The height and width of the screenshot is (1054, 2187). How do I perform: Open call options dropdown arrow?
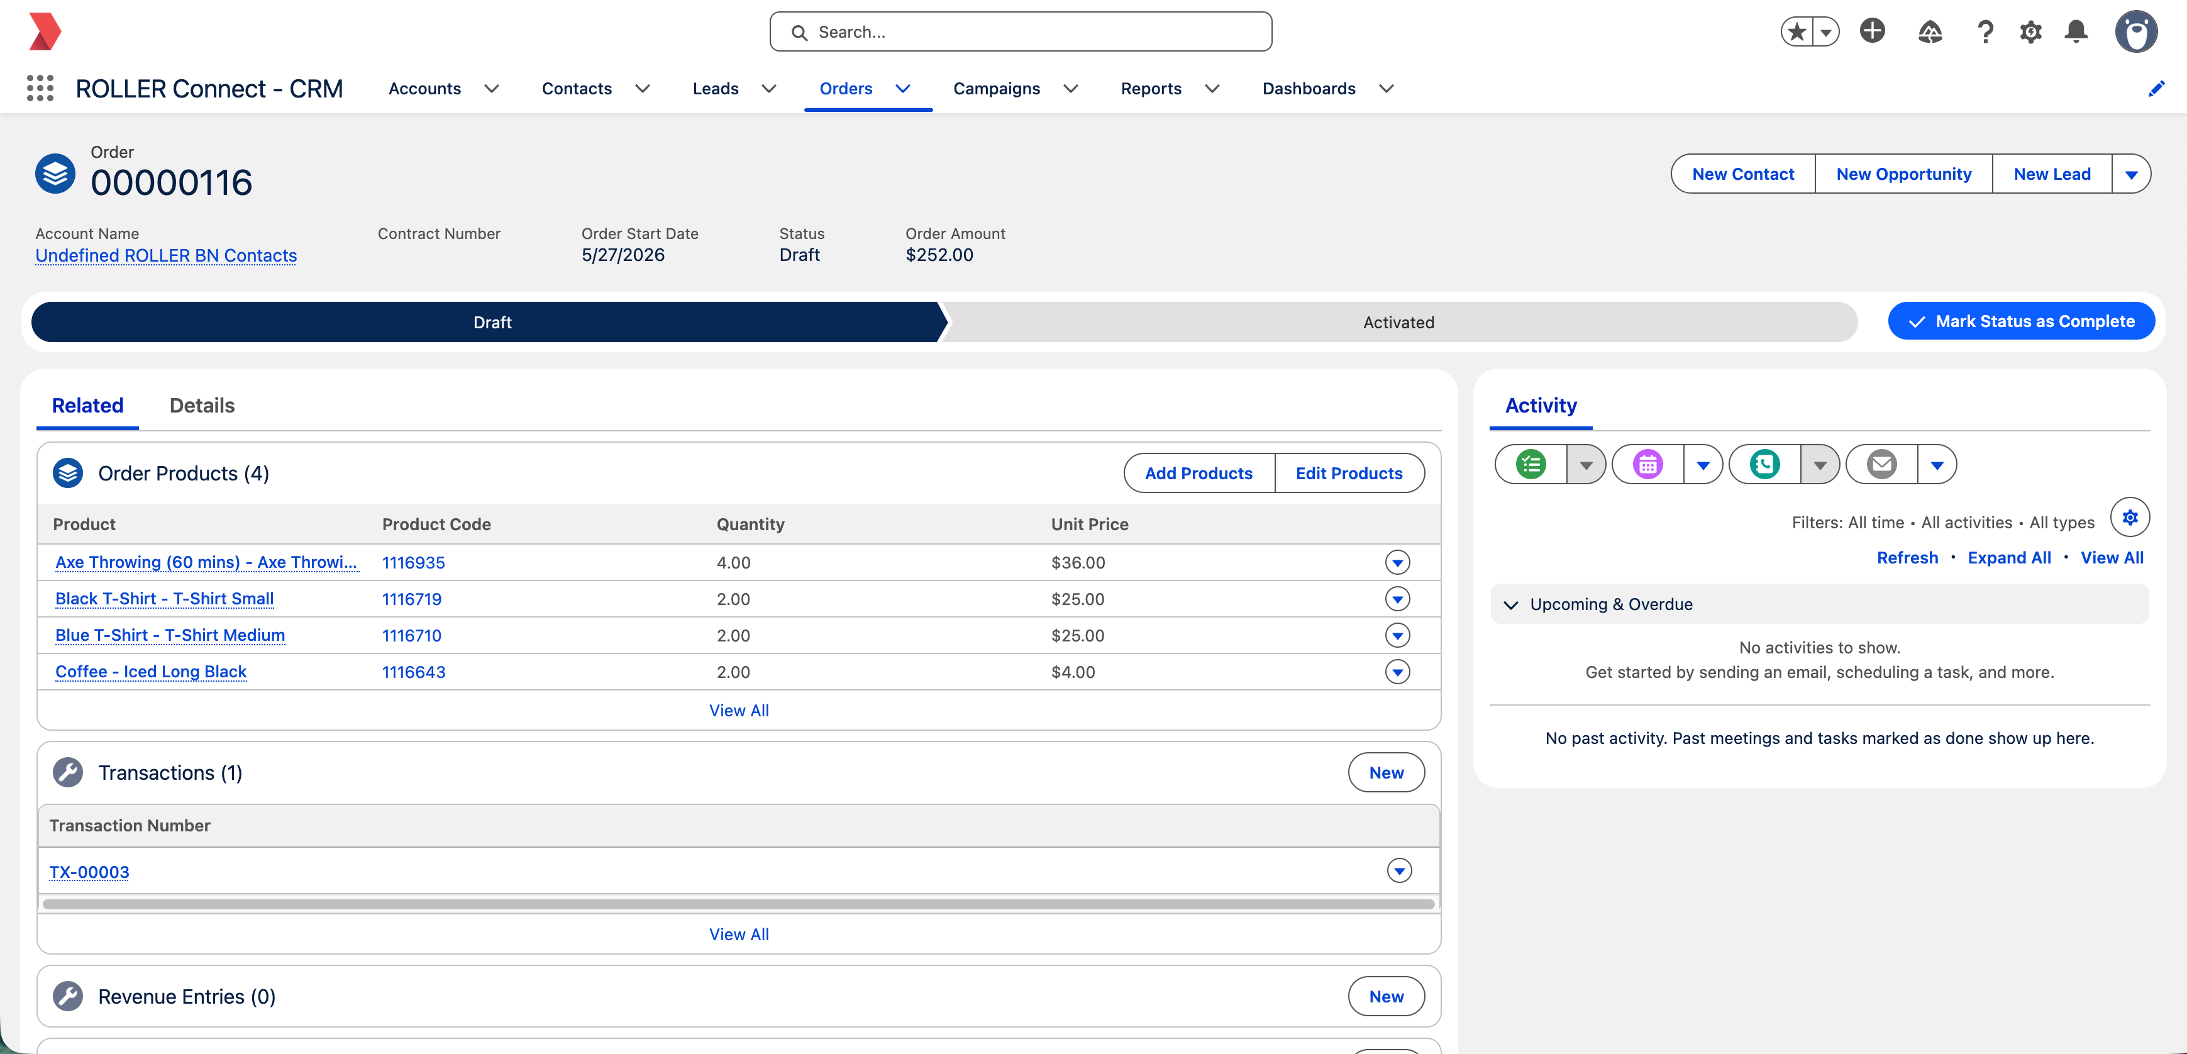click(1820, 465)
